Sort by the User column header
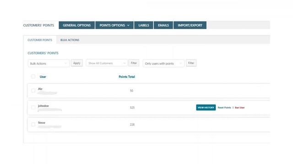The width and height of the screenshot is (293, 164). click(43, 77)
